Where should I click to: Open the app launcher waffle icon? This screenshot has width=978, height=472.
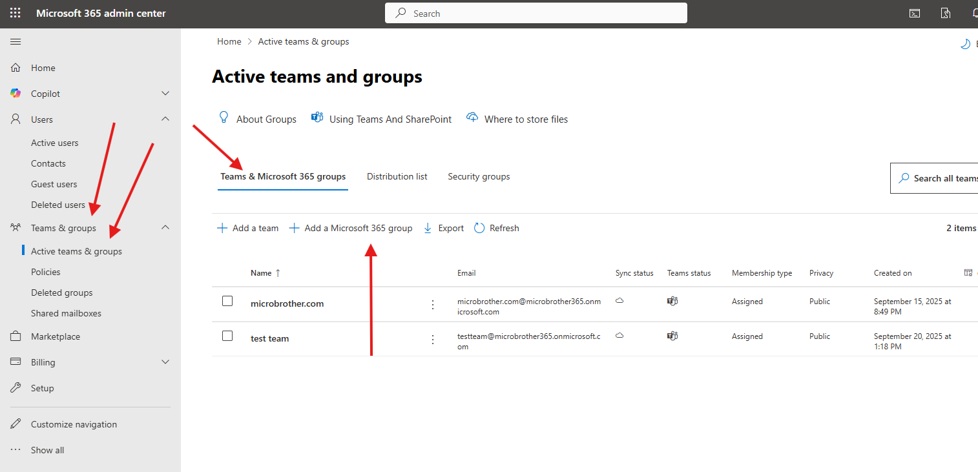coord(15,13)
